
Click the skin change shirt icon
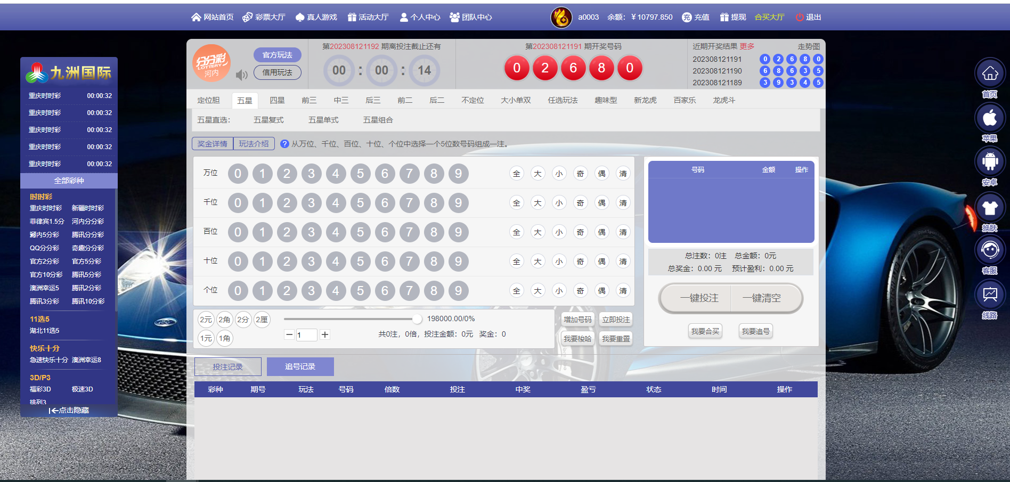[x=989, y=207]
